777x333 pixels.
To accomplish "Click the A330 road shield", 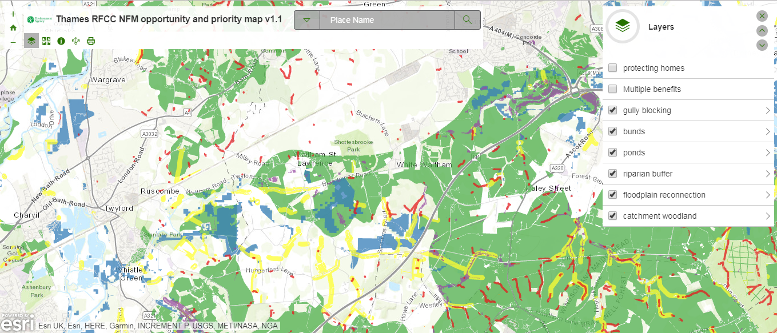I will click(x=558, y=167).
